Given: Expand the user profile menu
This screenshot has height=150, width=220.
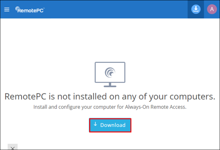Looking at the screenshot, I should pos(212,9).
